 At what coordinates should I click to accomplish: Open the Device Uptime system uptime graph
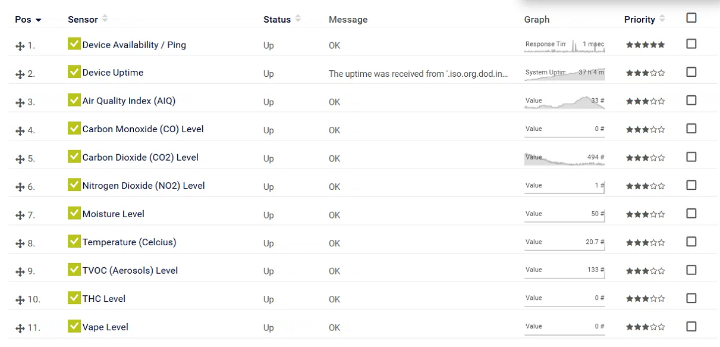point(564,74)
